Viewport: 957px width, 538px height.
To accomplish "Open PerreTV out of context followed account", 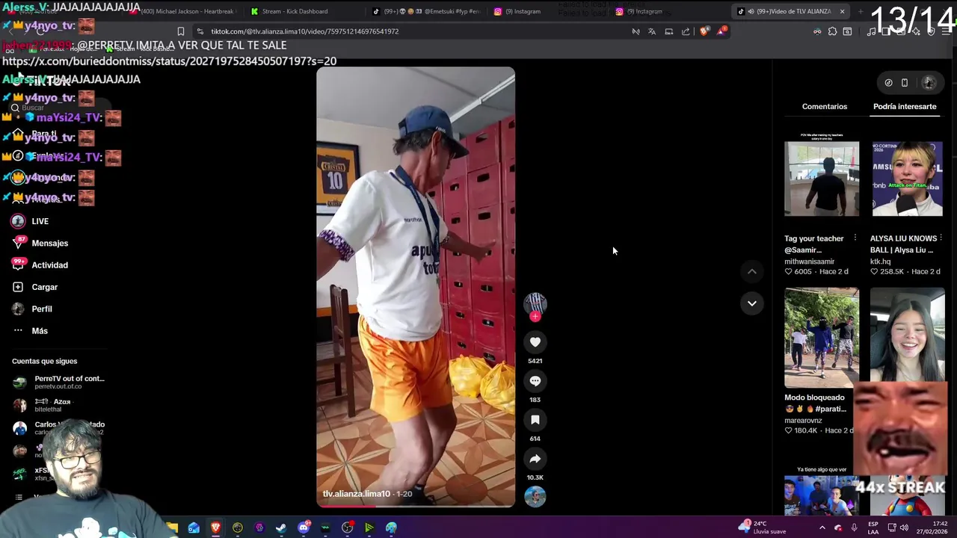I will tap(60, 382).
